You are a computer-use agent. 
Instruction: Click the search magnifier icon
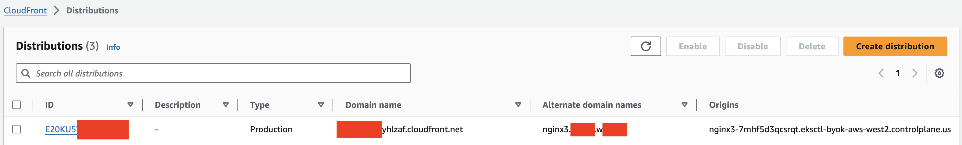26,73
